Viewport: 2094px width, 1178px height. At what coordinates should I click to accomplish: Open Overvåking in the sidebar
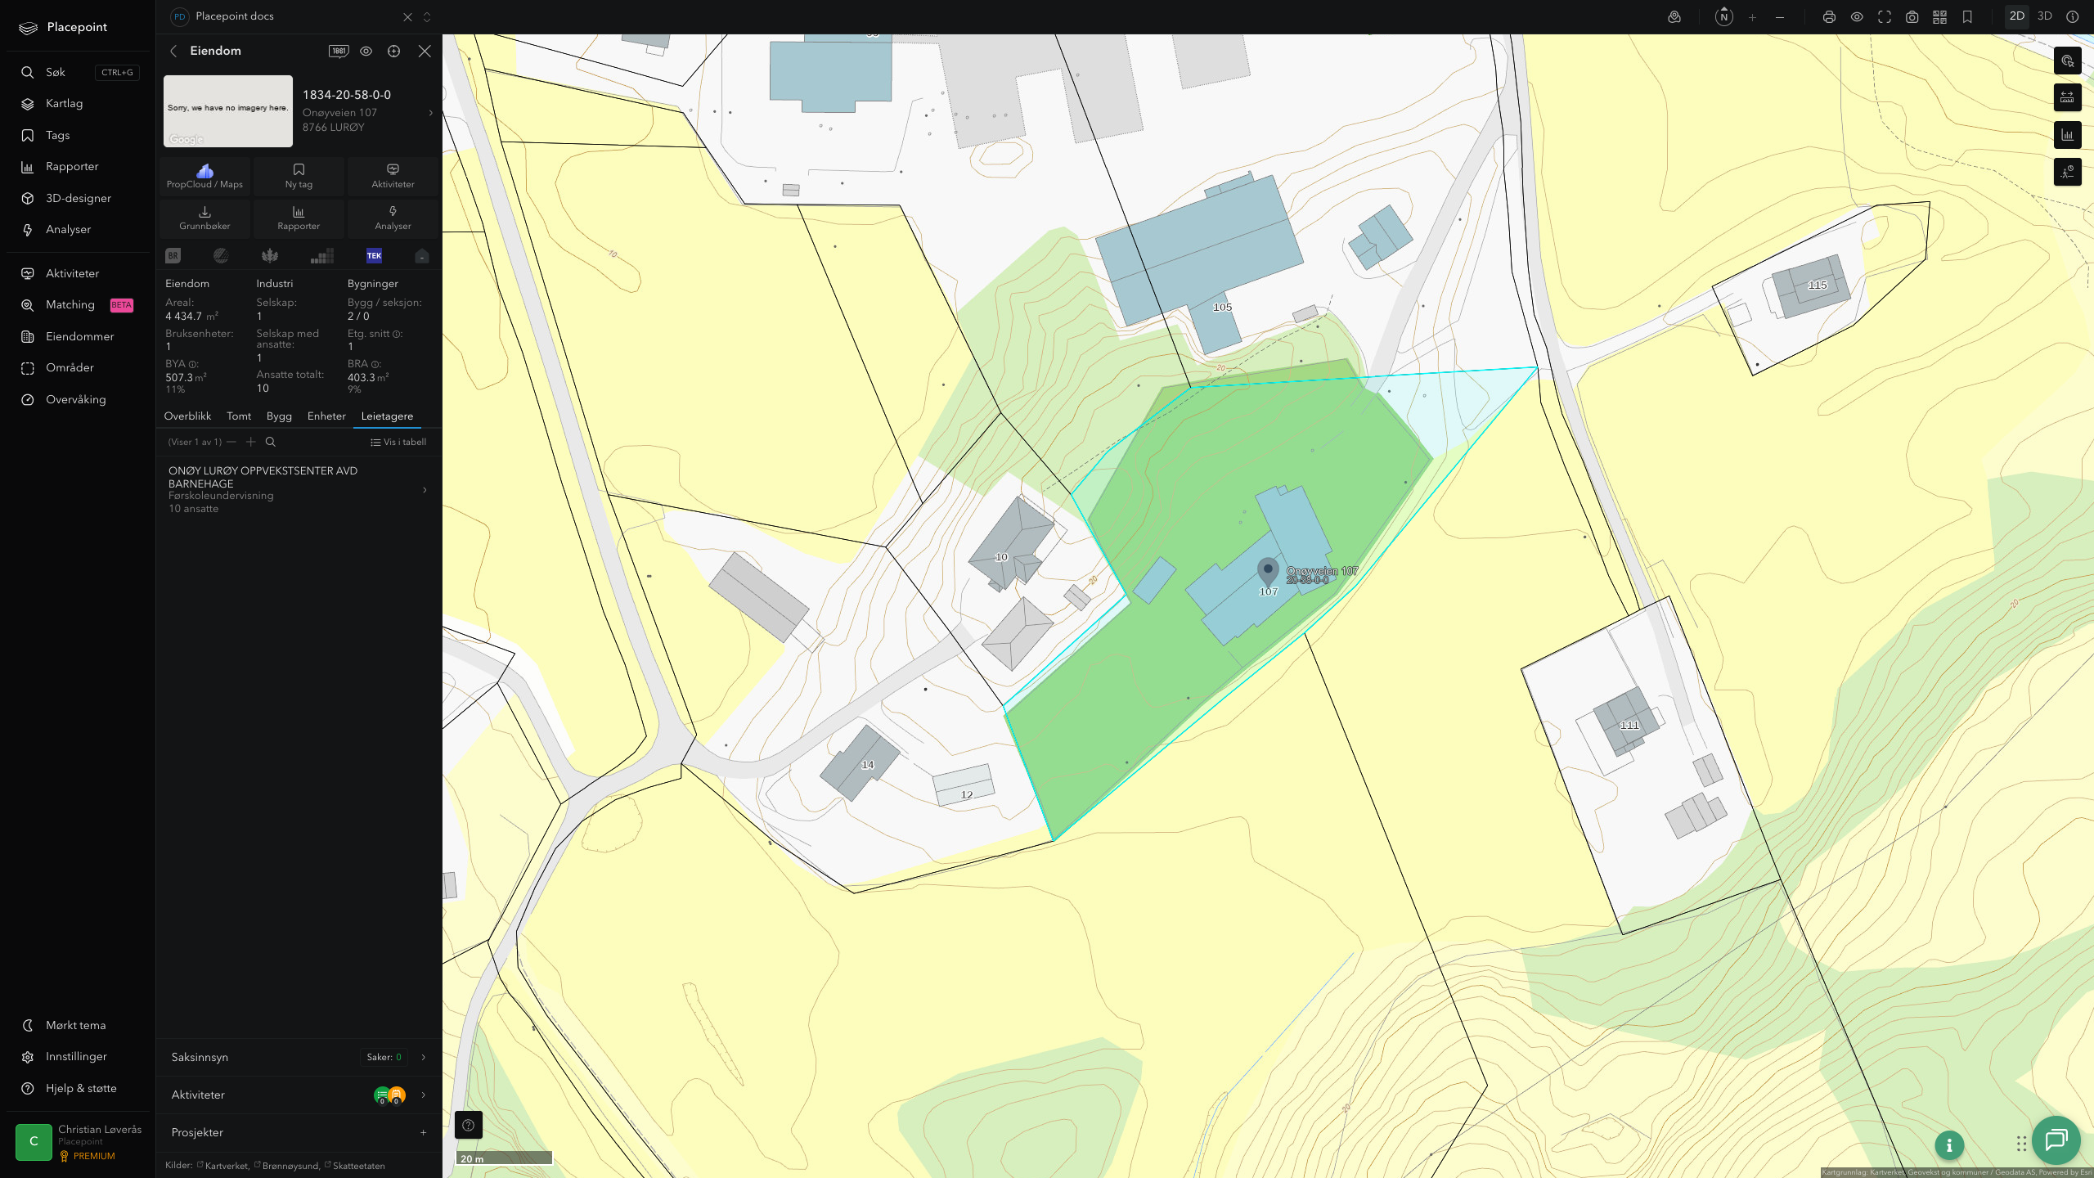78,399
